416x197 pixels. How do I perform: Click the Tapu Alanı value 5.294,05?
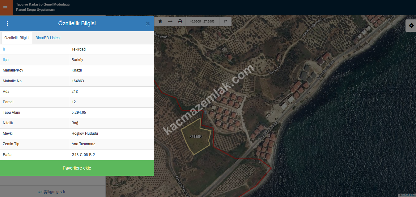(79, 113)
